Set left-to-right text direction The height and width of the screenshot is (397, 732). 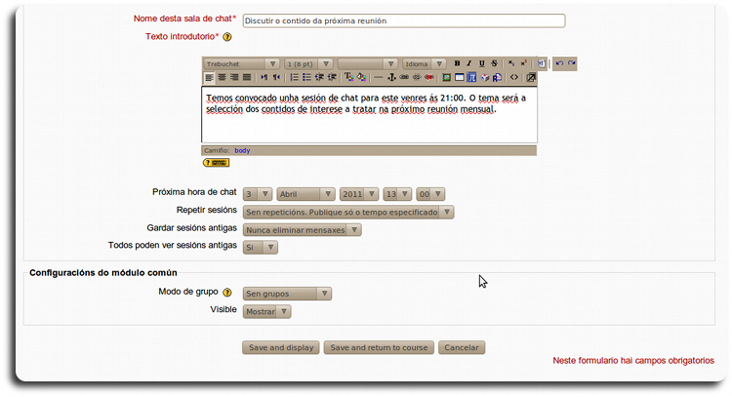(264, 77)
